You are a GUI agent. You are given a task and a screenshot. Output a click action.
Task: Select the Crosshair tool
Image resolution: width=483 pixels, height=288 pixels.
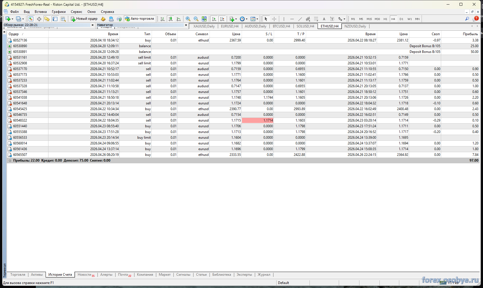pyautogui.click(x=274, y=19)
